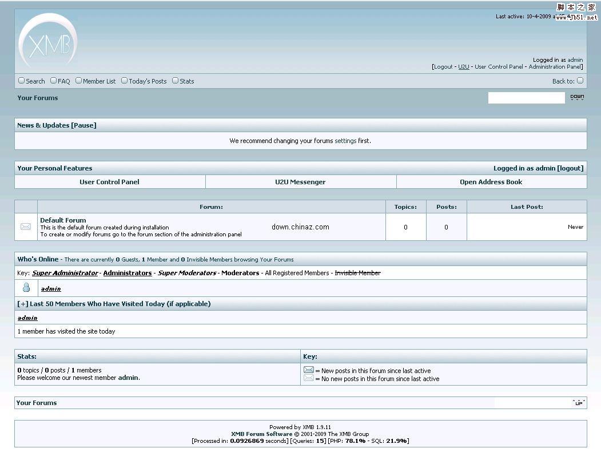
Task: Click the small icon beside Member List
Action: point(78,81)
